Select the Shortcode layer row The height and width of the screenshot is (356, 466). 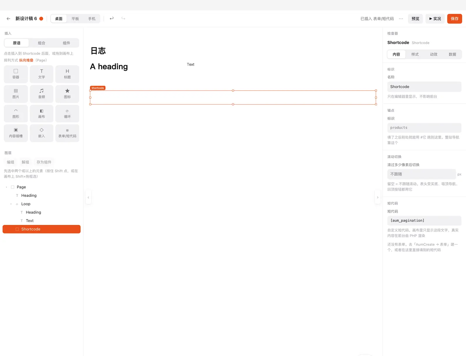[42, 229]
